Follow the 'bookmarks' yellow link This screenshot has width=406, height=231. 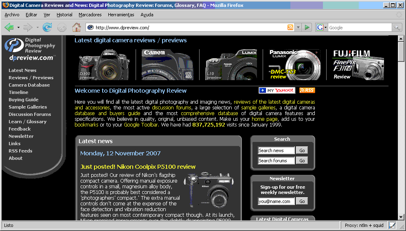click(x=86, y=125)
